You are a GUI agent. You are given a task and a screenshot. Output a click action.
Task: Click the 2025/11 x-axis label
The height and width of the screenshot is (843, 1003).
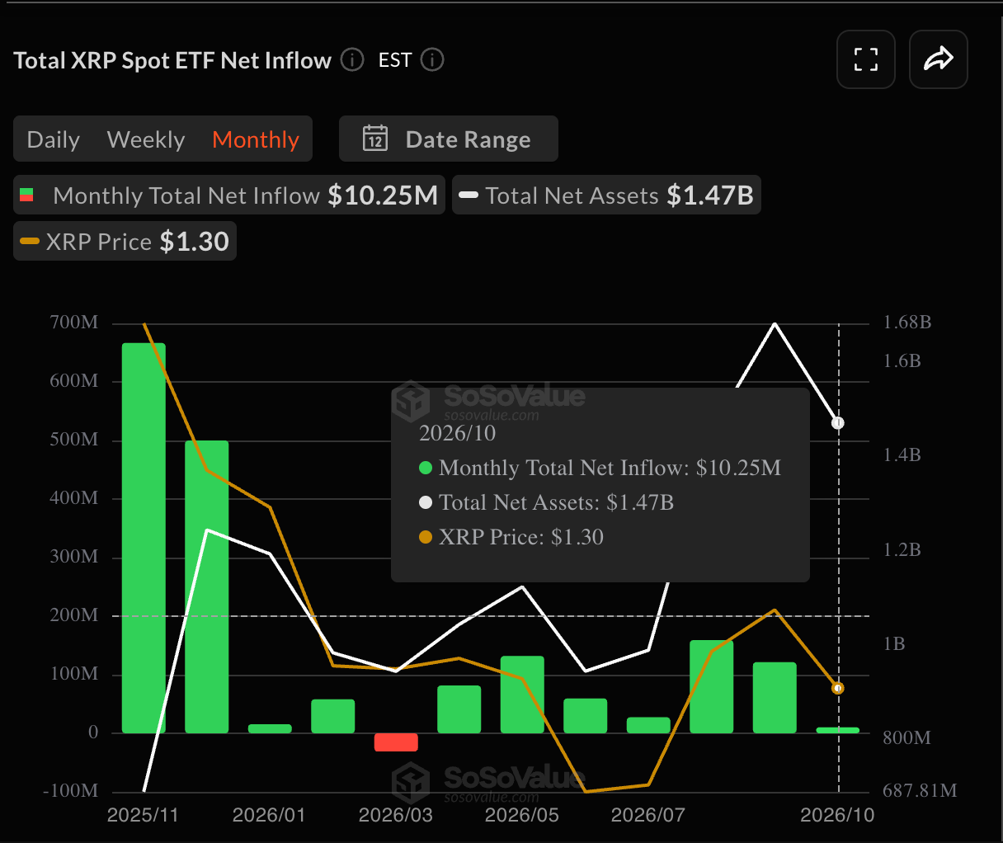click(x=143, y=815)
